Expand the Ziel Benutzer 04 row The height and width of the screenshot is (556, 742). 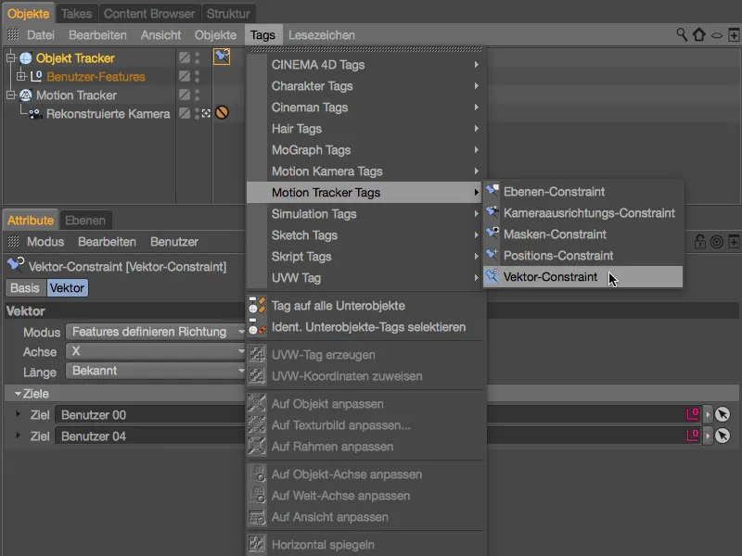click(18, 435)
